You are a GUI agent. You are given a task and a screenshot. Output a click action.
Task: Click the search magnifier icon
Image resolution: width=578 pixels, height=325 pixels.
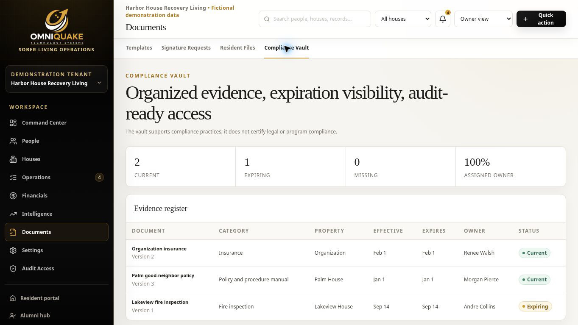[267, 19]
